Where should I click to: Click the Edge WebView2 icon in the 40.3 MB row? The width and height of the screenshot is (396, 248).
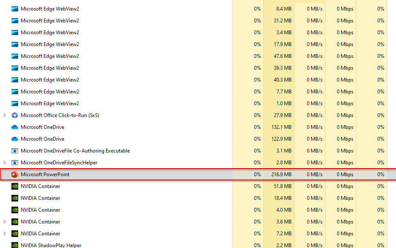(15, 80)
